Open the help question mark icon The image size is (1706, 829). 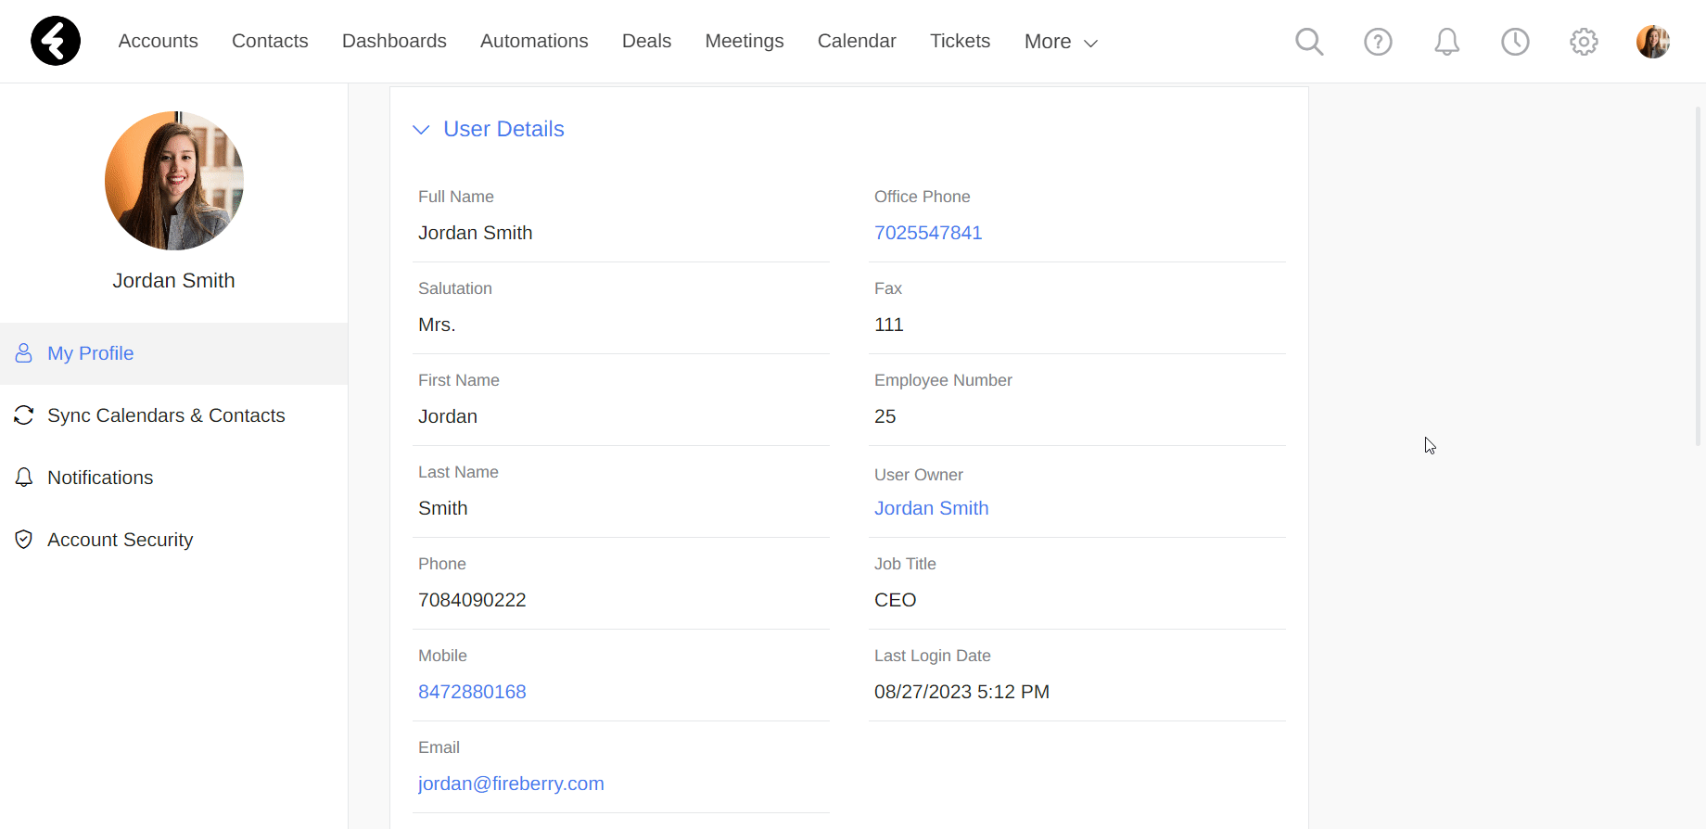1378,42
